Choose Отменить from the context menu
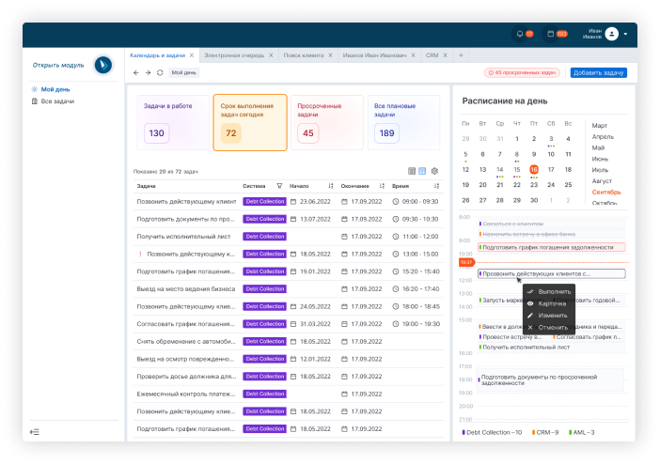This screenshot has height=464, width=660. click(549, 327)
